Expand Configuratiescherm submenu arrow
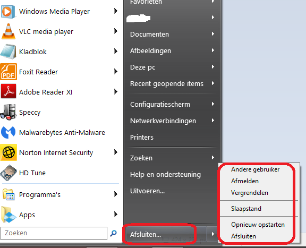The height and width of the screenshot is (248, 306). [213, 104]
